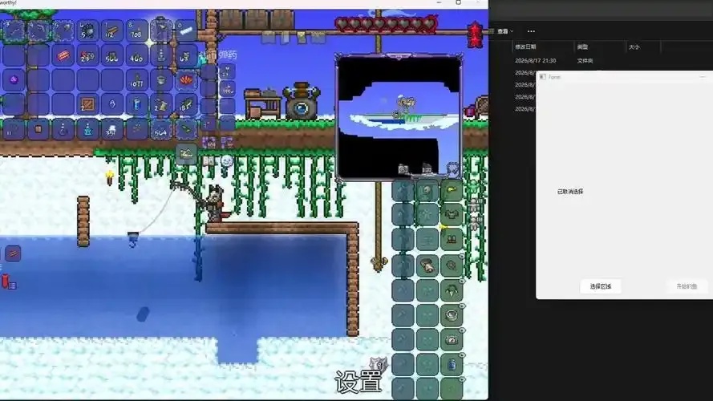The width and height of the screenshot is (713, 401).
Task: Select the pickaxe in hotbar slot 4
Action: point(38,32)
